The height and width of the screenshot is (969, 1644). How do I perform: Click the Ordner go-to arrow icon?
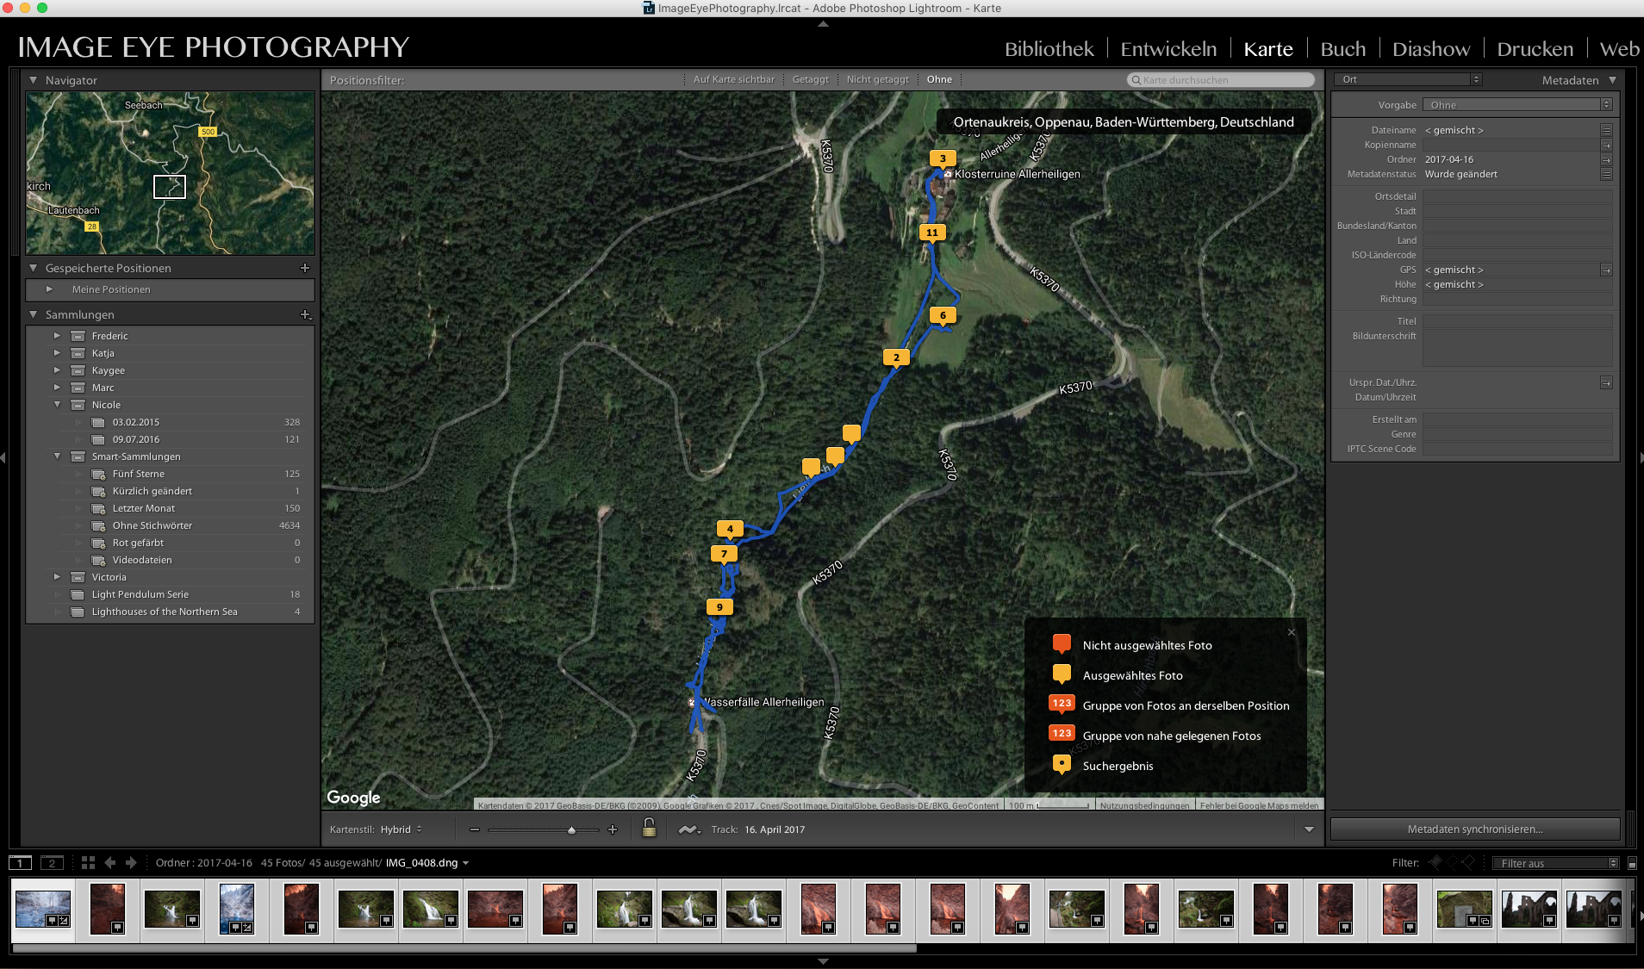click(1606, 159)
